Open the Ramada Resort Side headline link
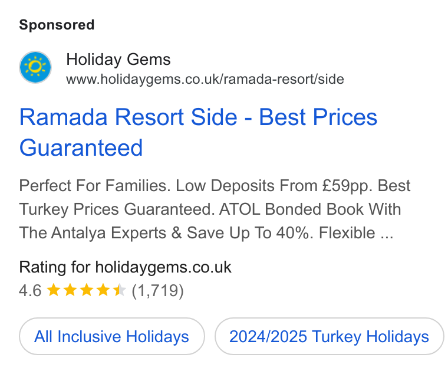 198,132
